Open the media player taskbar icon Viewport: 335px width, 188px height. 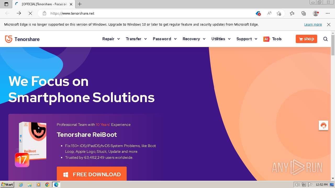coord(38,185)
